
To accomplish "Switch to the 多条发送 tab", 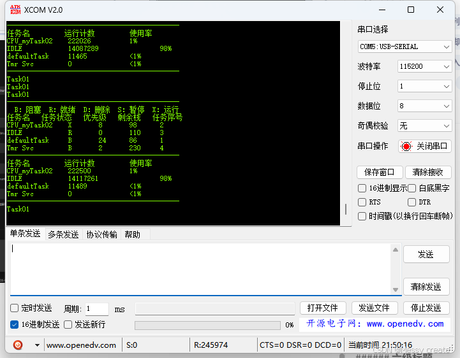I will point(63,234).
